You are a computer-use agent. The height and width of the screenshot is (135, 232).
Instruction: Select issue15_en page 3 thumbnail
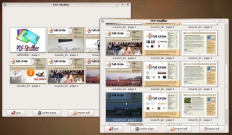click(x=200, y=105)
